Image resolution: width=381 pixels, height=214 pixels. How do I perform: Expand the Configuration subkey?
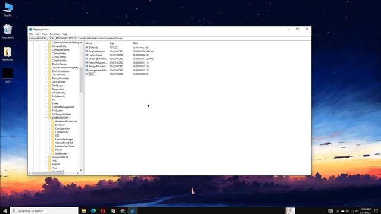[49, 128]
